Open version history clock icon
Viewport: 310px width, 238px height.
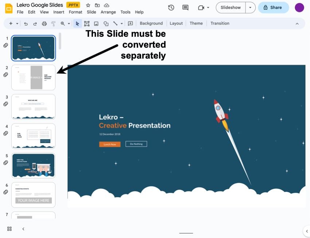click(x=171, y=8)
